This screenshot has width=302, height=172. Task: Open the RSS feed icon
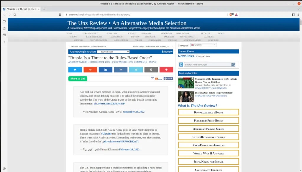157,79
